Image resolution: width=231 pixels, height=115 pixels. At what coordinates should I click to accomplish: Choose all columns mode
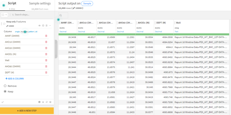click(36, 32)
